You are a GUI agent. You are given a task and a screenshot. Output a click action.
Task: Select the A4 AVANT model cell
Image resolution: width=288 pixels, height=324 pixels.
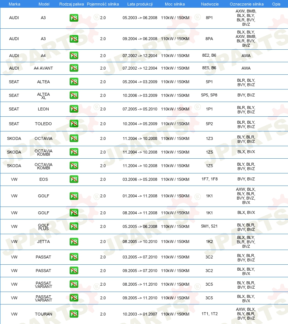(x=43, y=68)
